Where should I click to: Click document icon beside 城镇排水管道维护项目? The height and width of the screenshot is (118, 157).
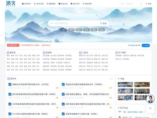tap(10, 84)
